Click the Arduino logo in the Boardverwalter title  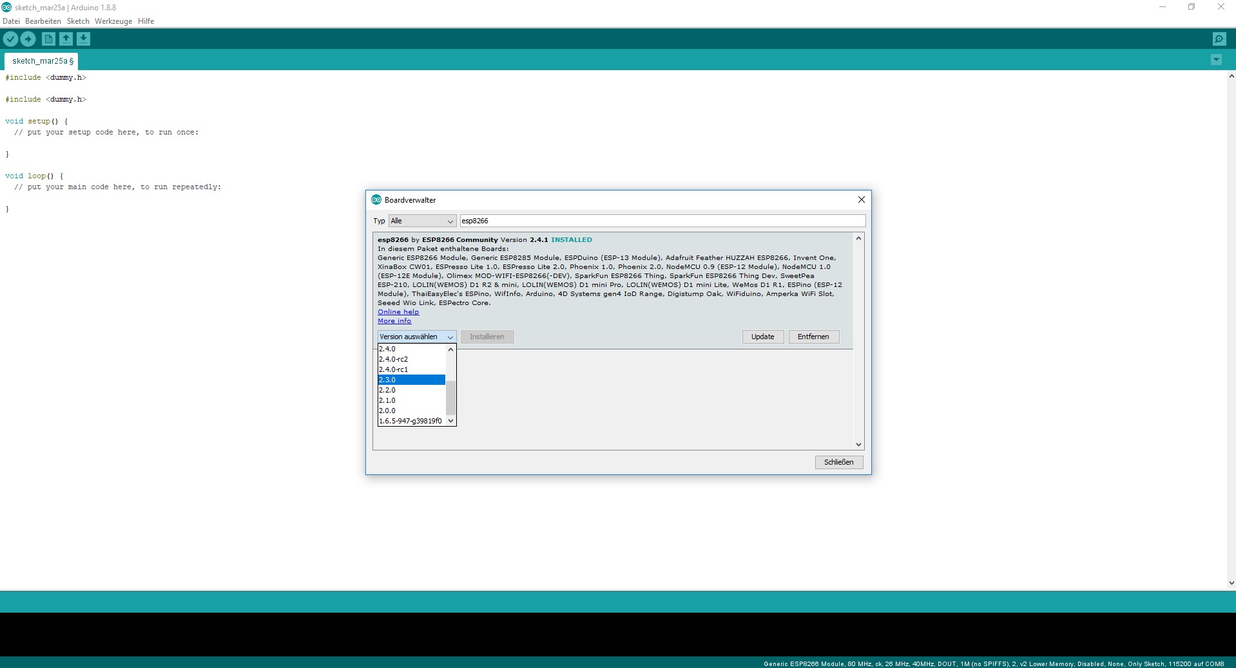(376, 200)
